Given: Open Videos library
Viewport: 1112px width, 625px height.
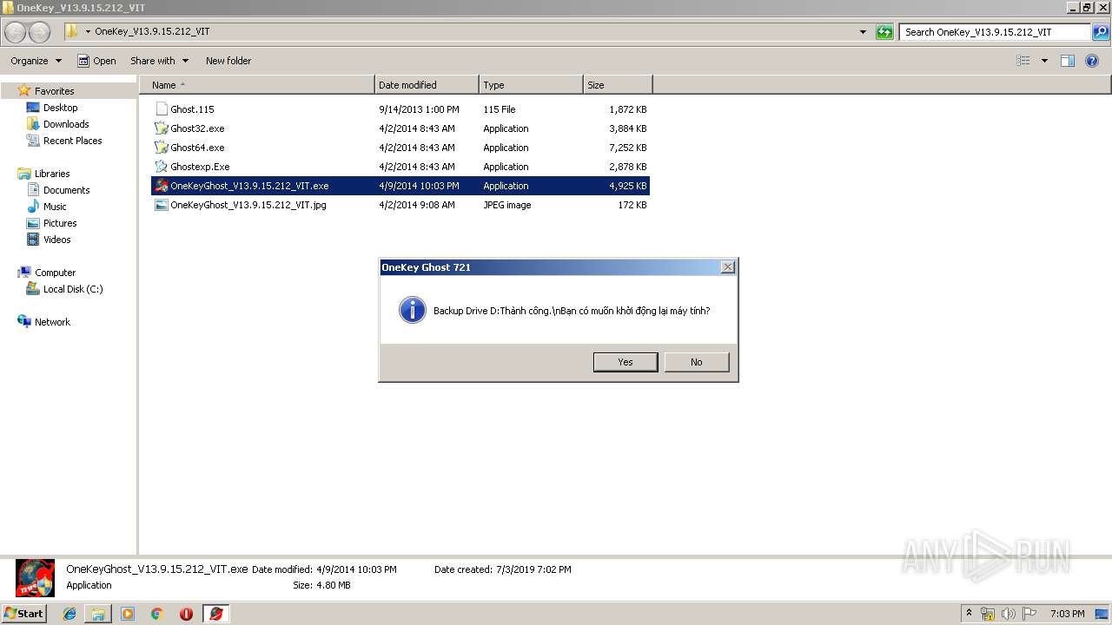Looking at the screenshot, I should pyautogui.click(x=56, y=240).
